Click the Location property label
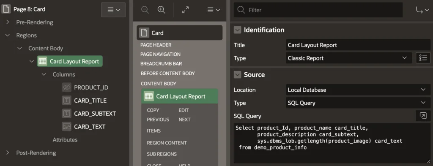Viewport: 433px width, 166px height. [245, 90]
